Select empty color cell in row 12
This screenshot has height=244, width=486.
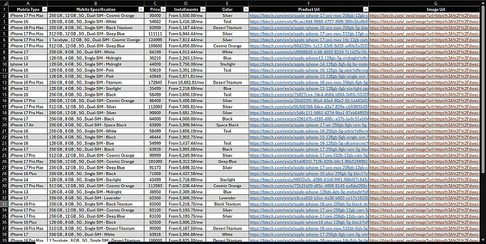pos(227,76)
